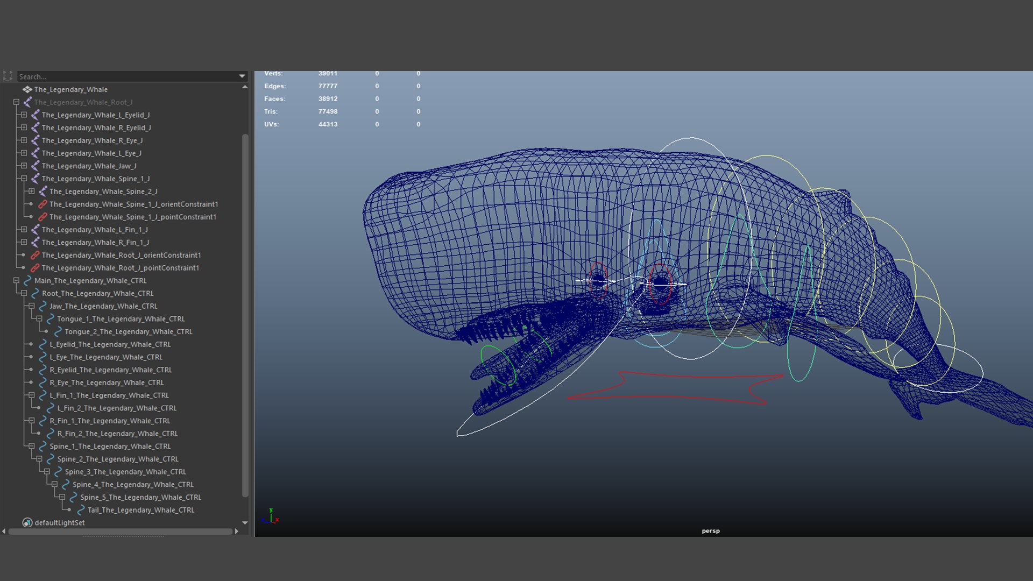1033x581 pixels.
Task: Select The_Legendary_Whale_R_Fin_1_J row
Action: coord(95,243)
